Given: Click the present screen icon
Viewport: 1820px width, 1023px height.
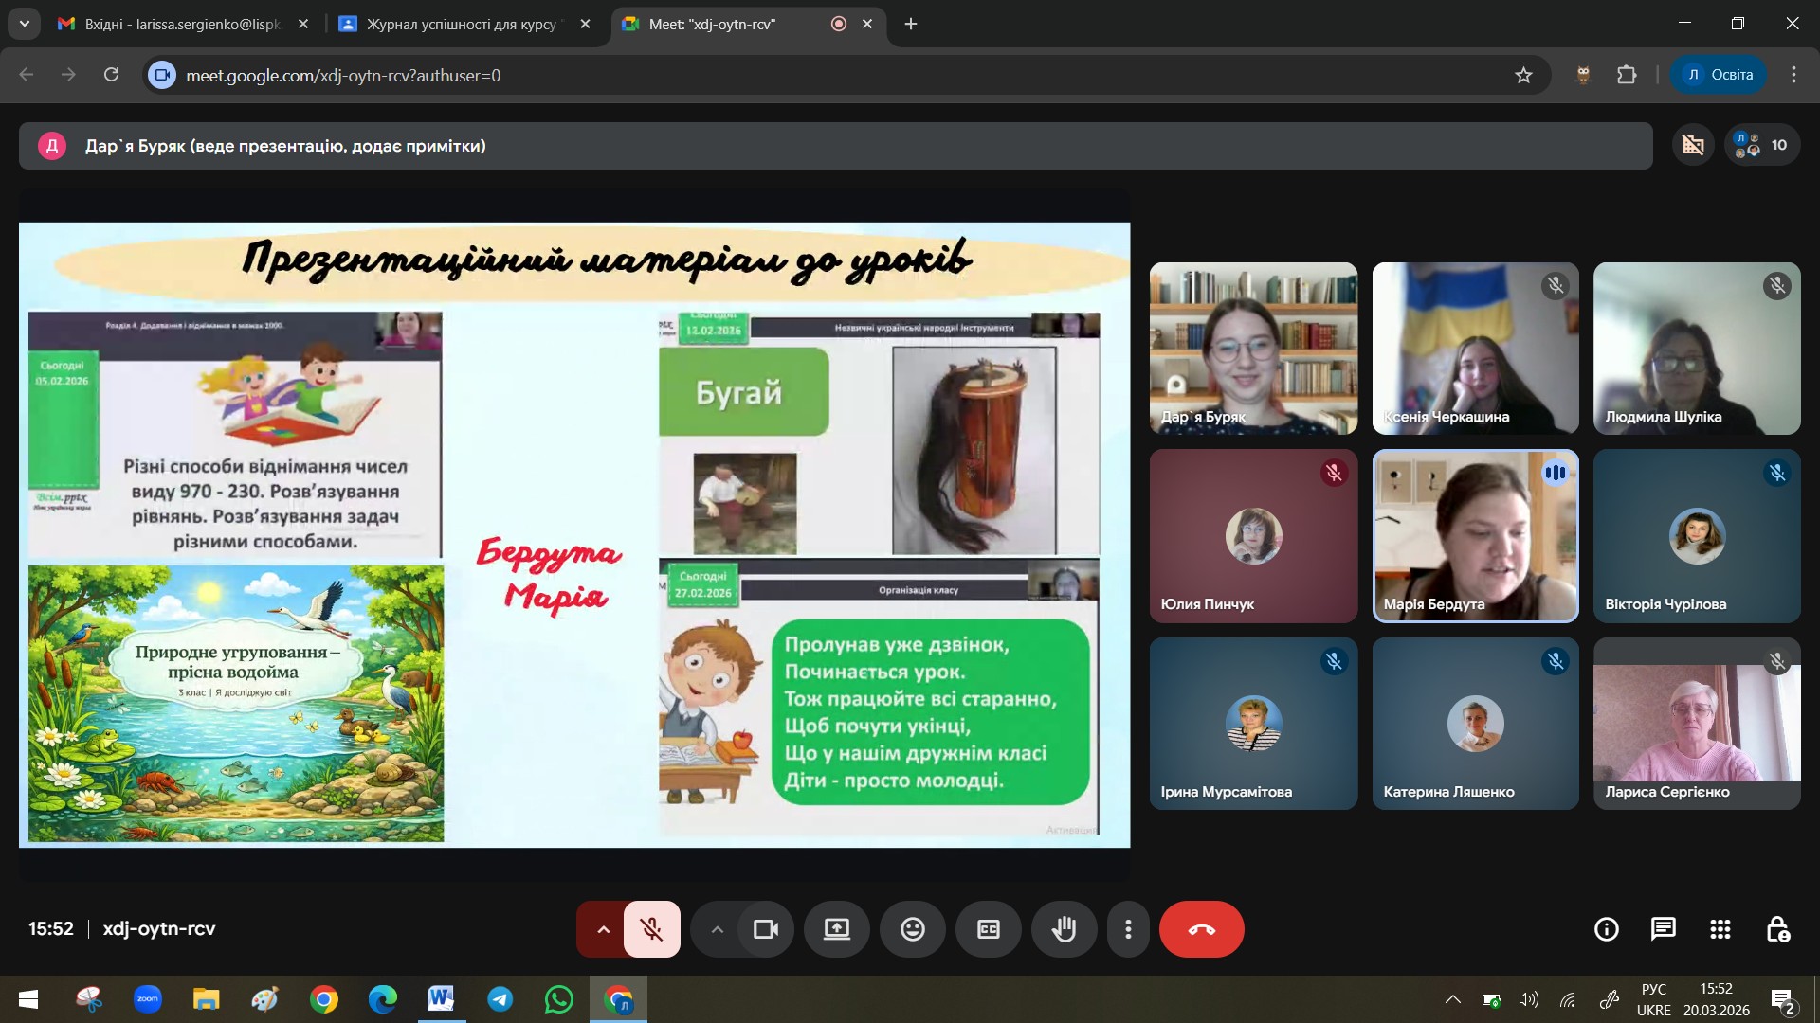Looking at the screenshot, I should tap(836, 929).
